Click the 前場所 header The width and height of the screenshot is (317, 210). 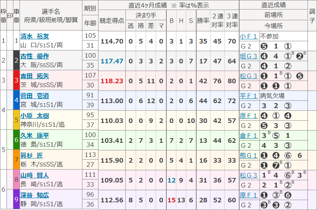273,15
